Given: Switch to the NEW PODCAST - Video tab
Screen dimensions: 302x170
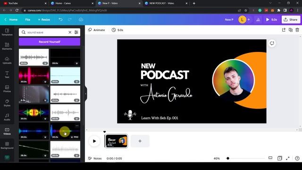Looking at the screenshot, I should (166, 3).
